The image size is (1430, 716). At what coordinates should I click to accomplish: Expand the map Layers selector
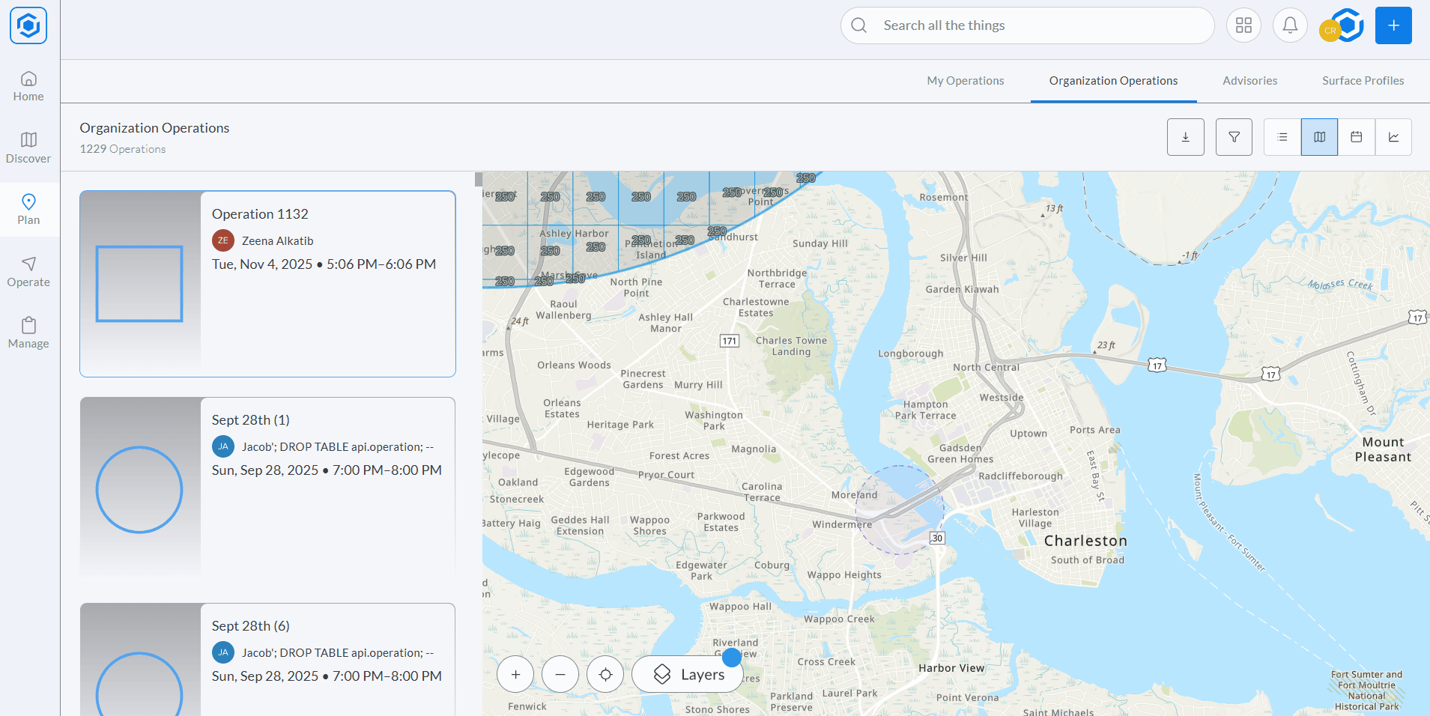tap(688, 674)
